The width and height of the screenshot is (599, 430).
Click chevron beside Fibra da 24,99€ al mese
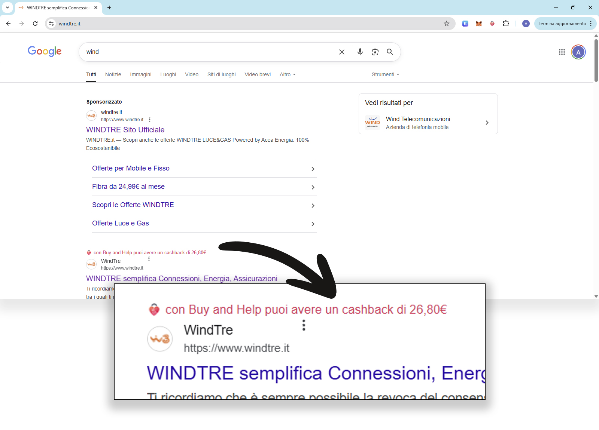tap(313, 187)
